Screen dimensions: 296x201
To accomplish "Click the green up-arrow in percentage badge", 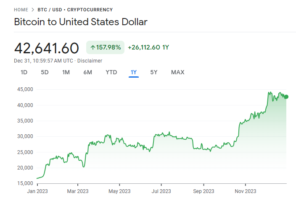I will coord(92,47).
